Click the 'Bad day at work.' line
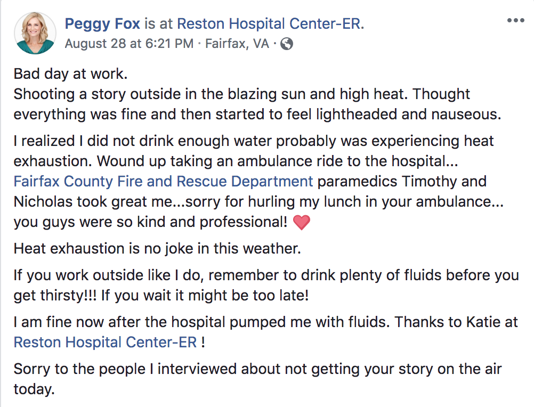Image resolution: width=534 pixels, height=407 pixels. [x=70, y=74]
